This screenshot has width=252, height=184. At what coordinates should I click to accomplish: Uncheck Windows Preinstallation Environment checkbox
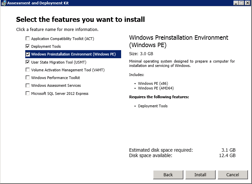(x=28, y=54)
